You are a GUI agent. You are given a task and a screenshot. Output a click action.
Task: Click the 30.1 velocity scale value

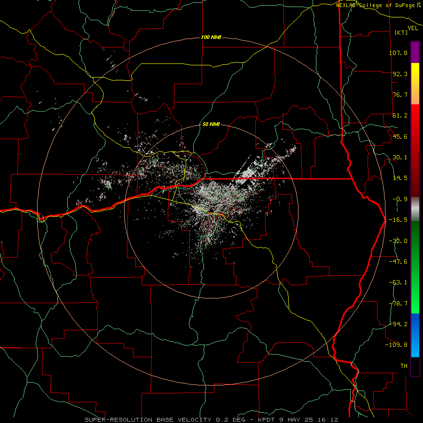pyautogui.click(x=400, y=157)
